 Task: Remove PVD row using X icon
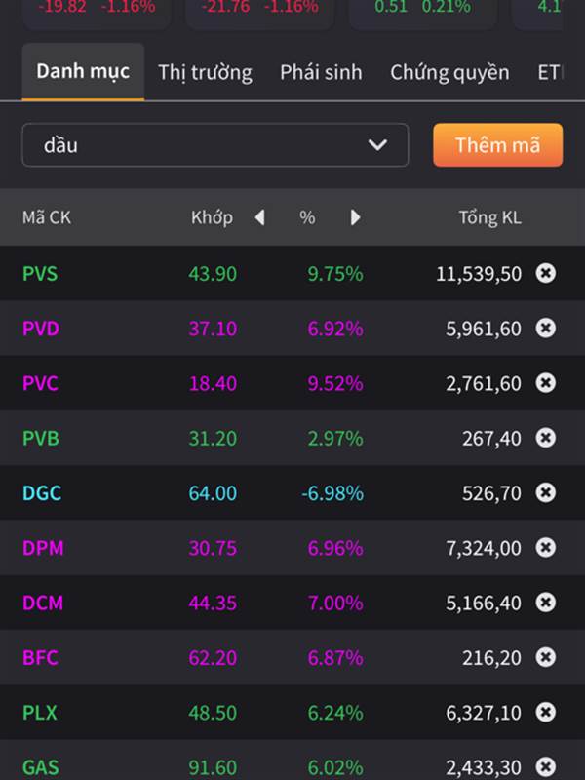click(546, 329)
